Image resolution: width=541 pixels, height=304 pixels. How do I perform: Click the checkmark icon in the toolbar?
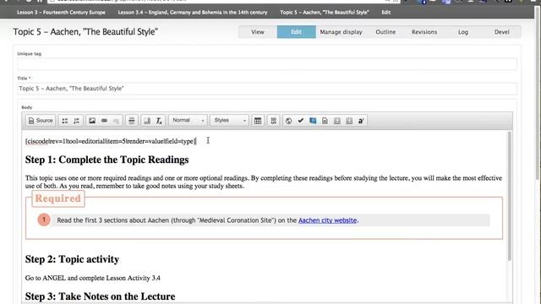pos(301,121)
